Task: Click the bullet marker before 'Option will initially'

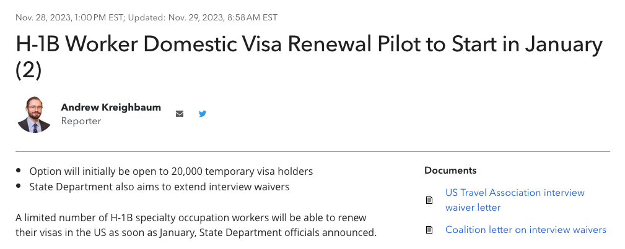Action: point(19,171)
